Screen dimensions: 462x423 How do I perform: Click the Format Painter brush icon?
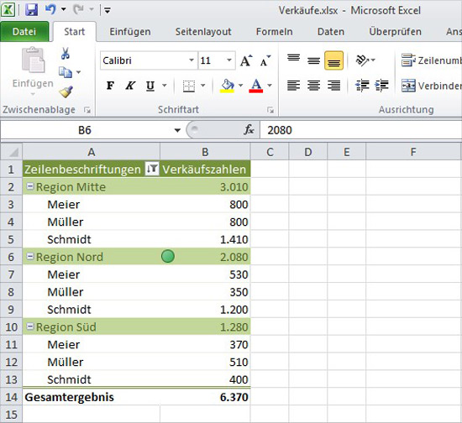point(66,91)
